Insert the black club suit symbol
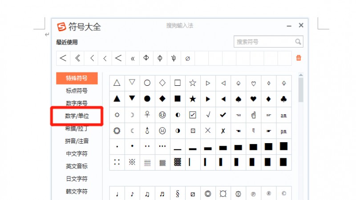 [283, 99]
